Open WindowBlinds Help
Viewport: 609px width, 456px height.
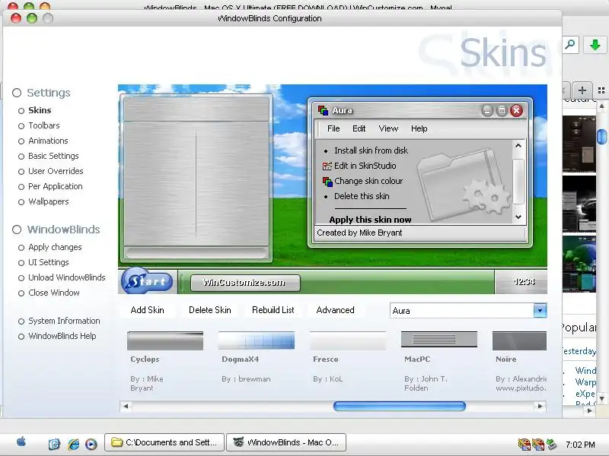[x=62, y=336]
